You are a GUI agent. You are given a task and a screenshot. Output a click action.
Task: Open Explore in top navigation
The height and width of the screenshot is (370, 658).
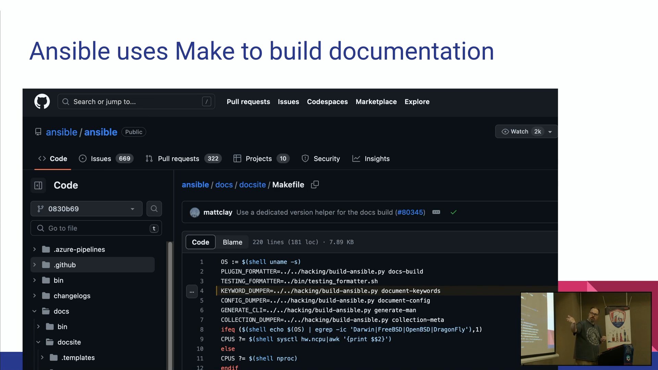tap(417, 102)
